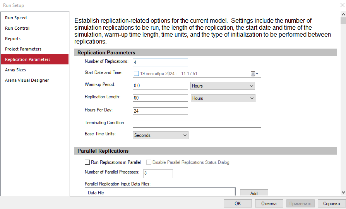The width and height of the screenshot is (346, 209).
Task: Toggle the Start Date and Time checkbox
Action: coord(136,74)
